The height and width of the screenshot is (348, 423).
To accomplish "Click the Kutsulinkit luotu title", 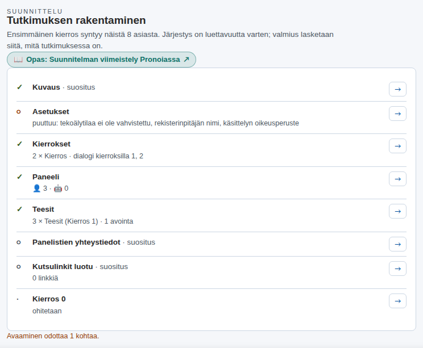I will tap(63, 266).
